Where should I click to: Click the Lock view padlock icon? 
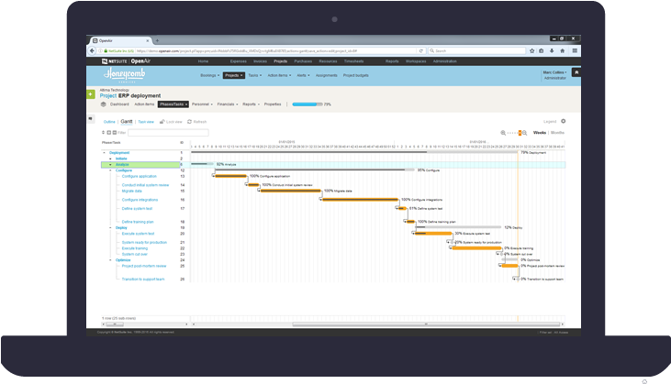pyautogui.click(x=162, y=122)
